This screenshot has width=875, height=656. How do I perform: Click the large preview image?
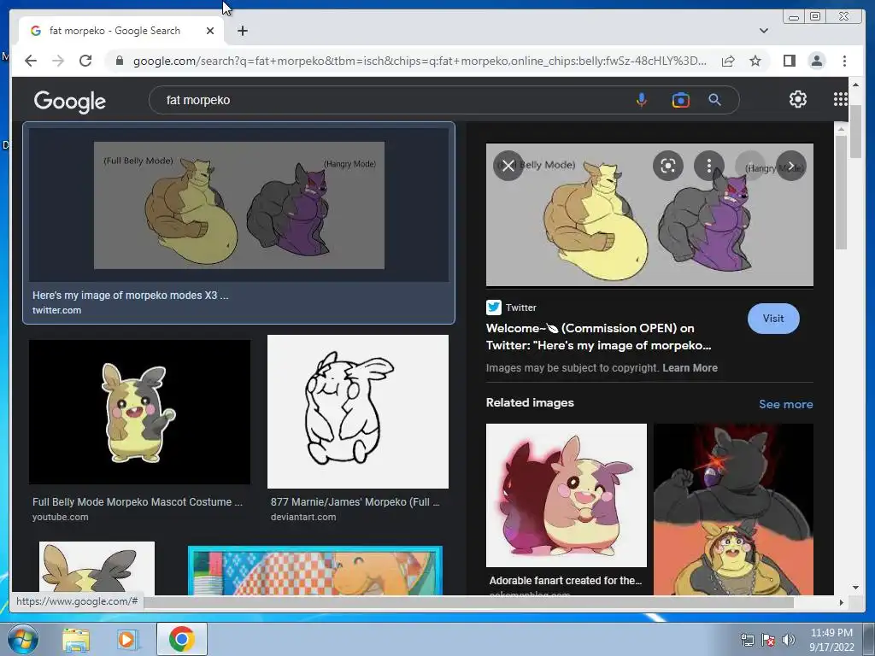(649, 214)
